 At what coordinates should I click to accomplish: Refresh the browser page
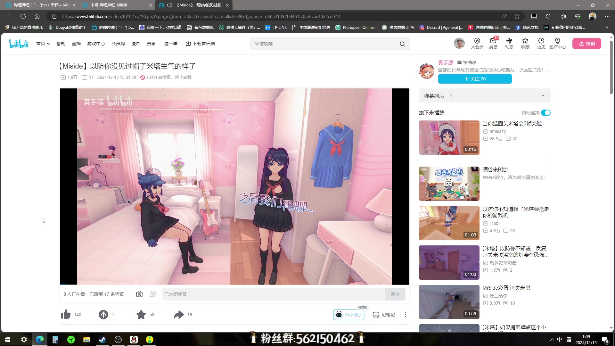23,16
